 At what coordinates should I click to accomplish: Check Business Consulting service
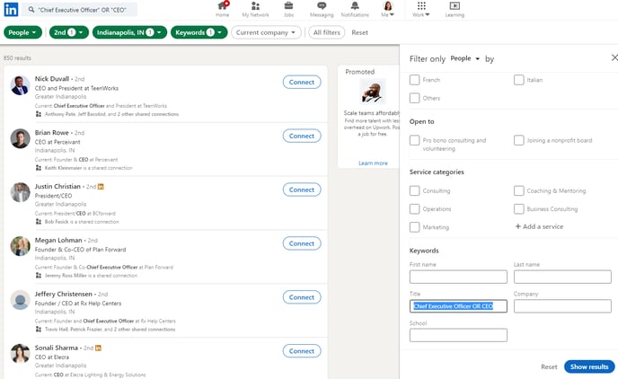pos(518,208)
